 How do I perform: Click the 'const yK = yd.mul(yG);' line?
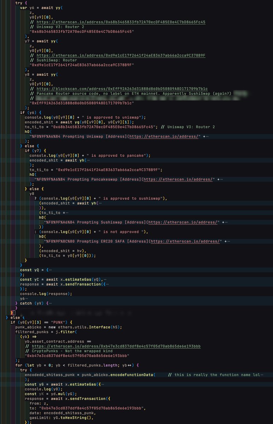tap(51, 394)
